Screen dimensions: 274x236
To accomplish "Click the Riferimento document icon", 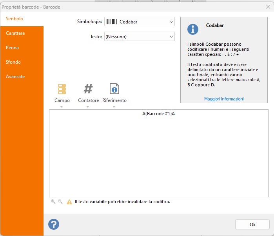I will pos(114,89).
